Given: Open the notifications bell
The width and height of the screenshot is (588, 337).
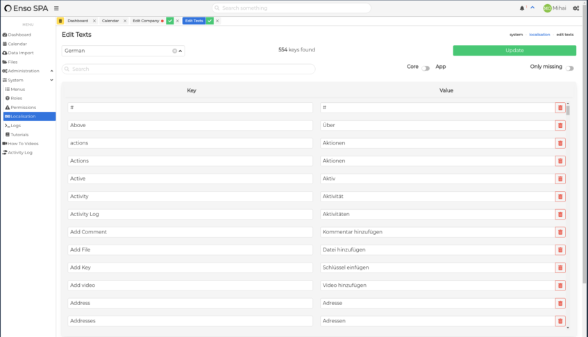Looking at the screenshot, I should pos(521,8).
